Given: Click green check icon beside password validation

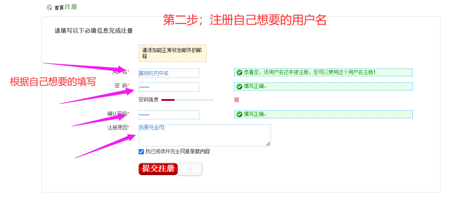Looking at the screenshot, I should pos(239,86).
